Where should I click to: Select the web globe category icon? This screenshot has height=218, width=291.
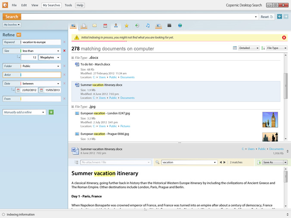click(x=180, y=26)
